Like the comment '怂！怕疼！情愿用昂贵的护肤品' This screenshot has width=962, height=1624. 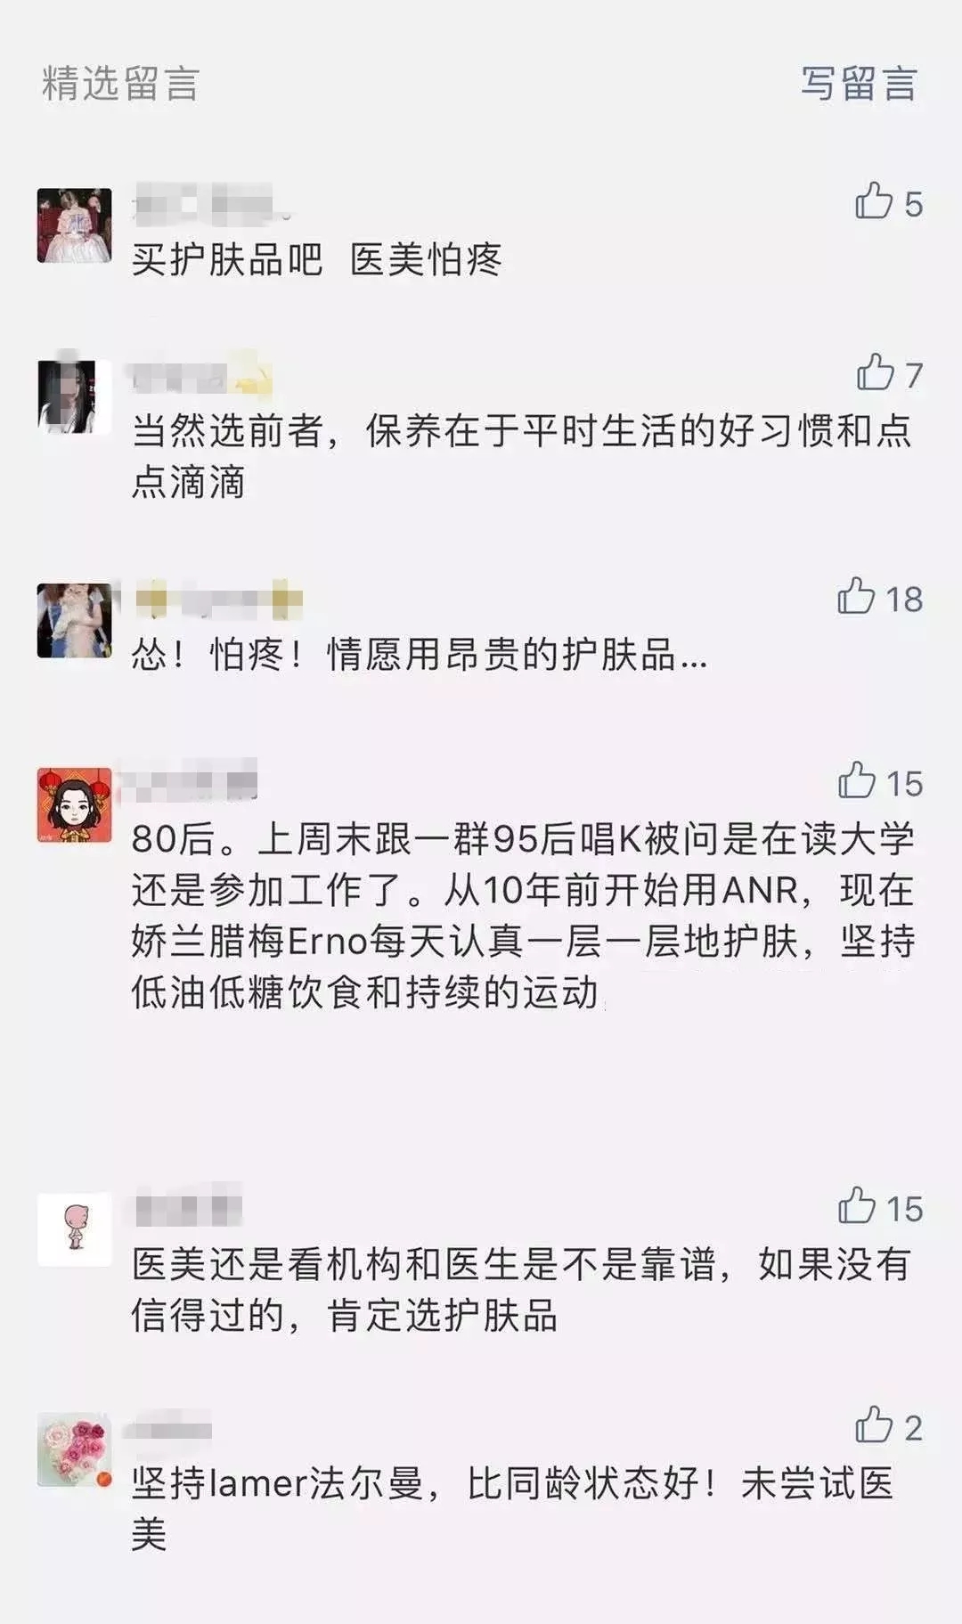pos(856,597)
